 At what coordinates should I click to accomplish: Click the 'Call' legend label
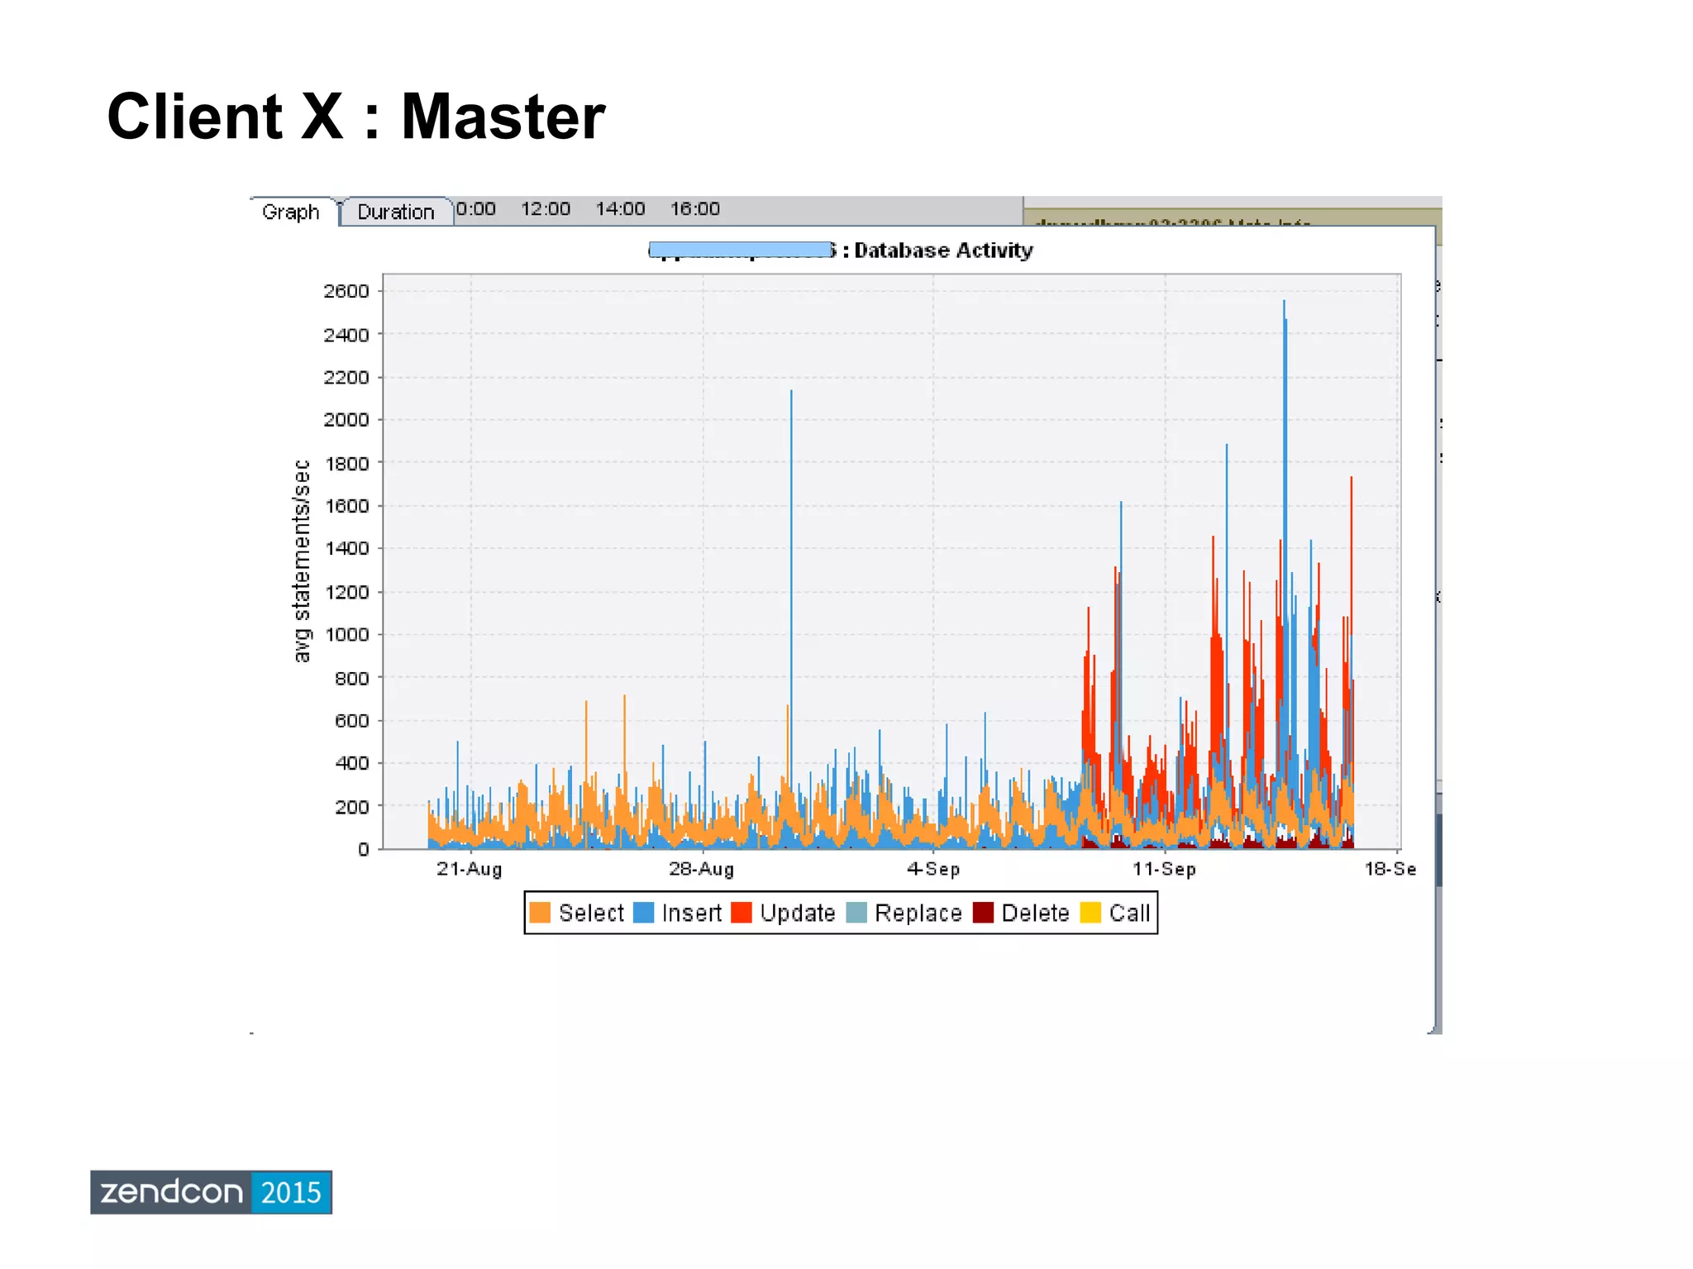pyautogui.click(x=1129, y=914)
